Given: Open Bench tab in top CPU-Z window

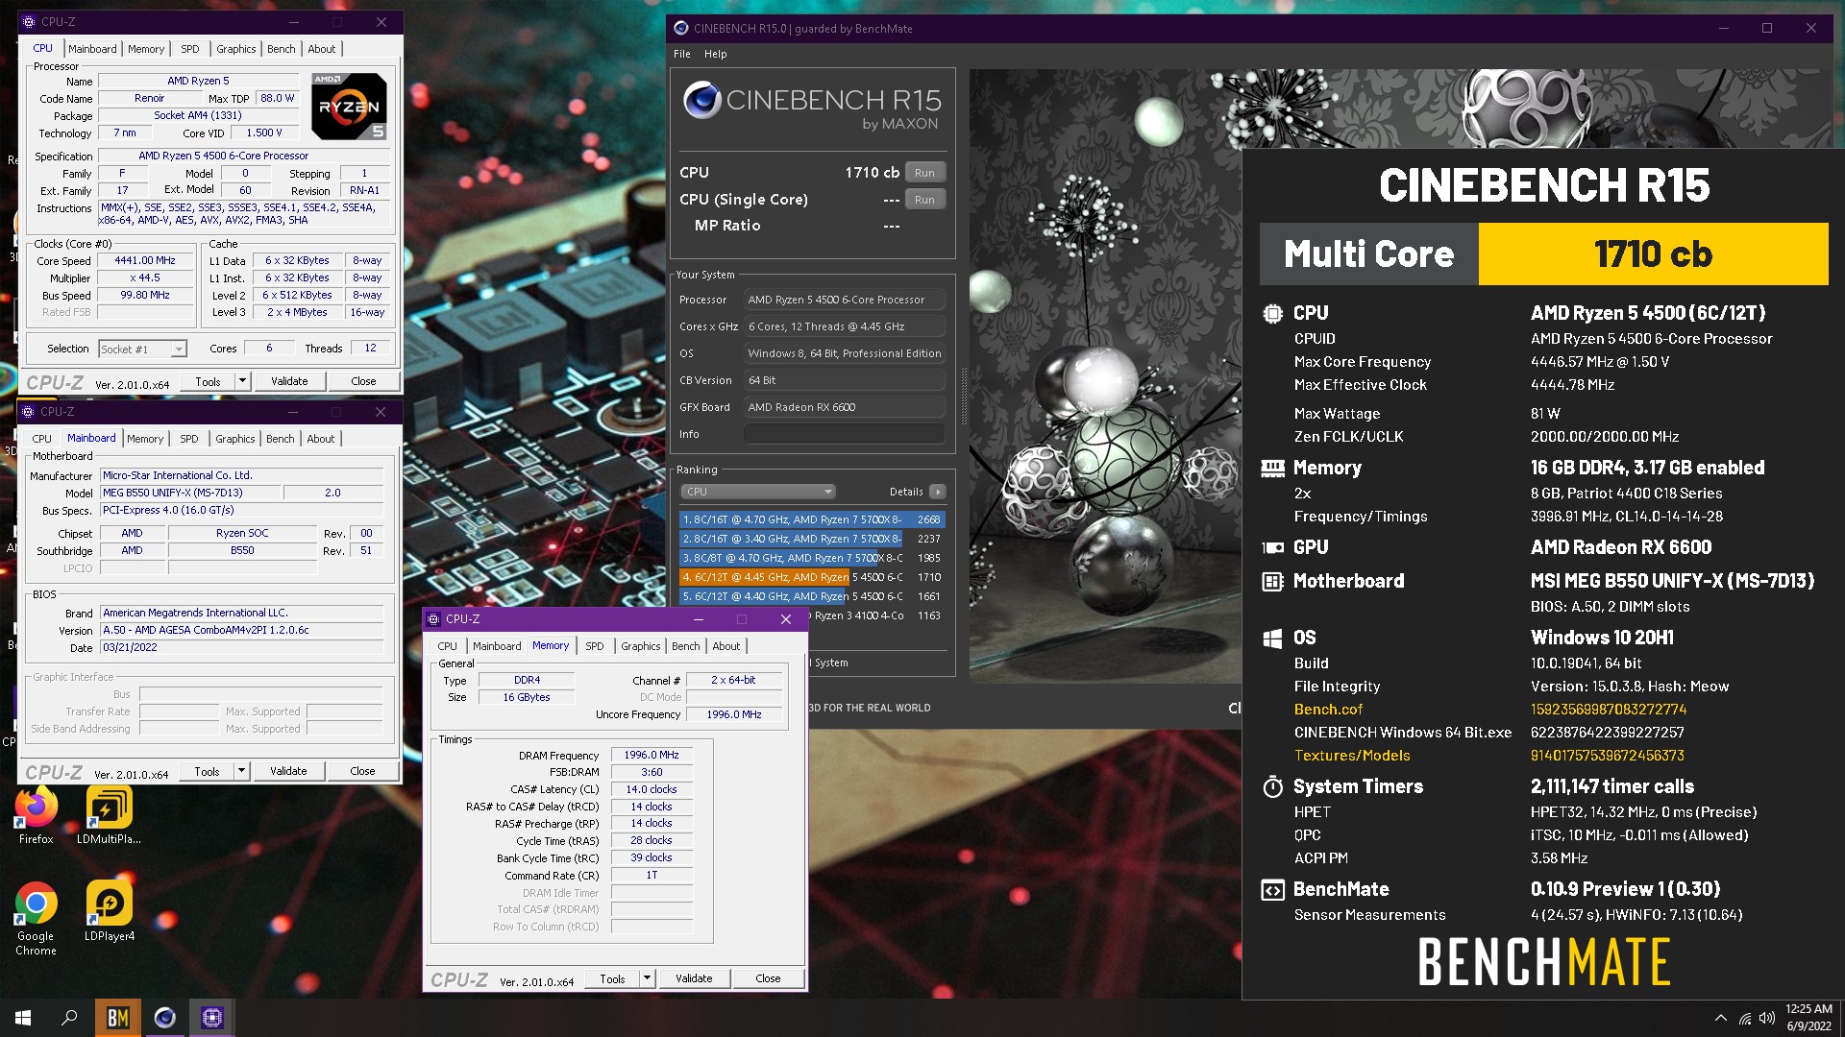Looking at the screenshot, I should [282, 49].
